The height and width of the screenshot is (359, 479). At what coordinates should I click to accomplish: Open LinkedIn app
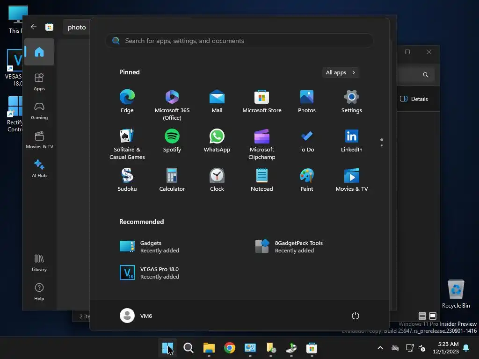coord(352,141)
